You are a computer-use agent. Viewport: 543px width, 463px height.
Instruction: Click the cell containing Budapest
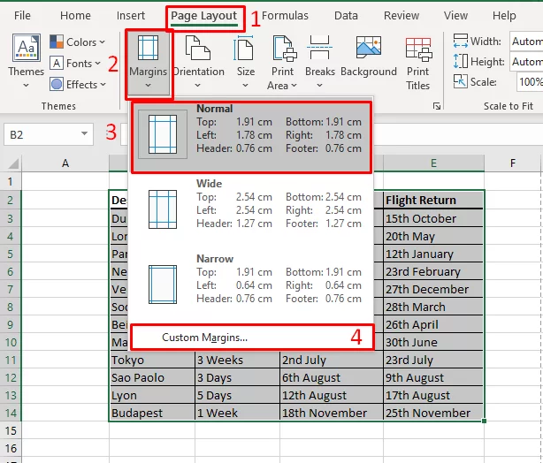152,413
